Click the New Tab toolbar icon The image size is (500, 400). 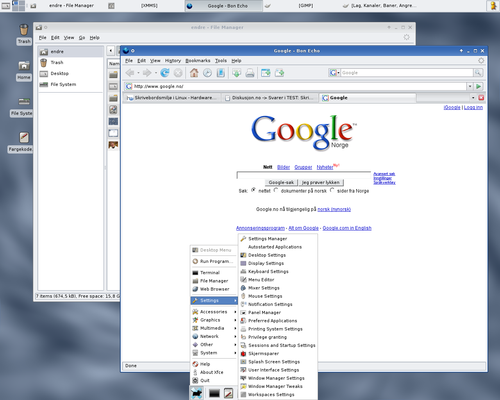tap(266, 73)
